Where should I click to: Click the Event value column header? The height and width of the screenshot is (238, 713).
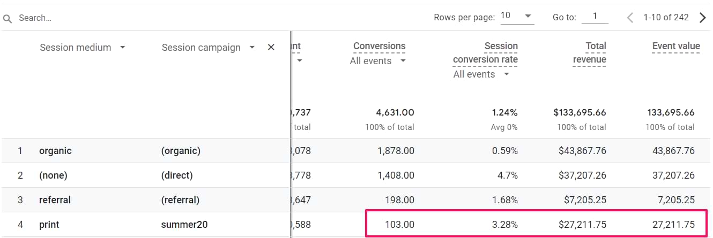point(675,47)
